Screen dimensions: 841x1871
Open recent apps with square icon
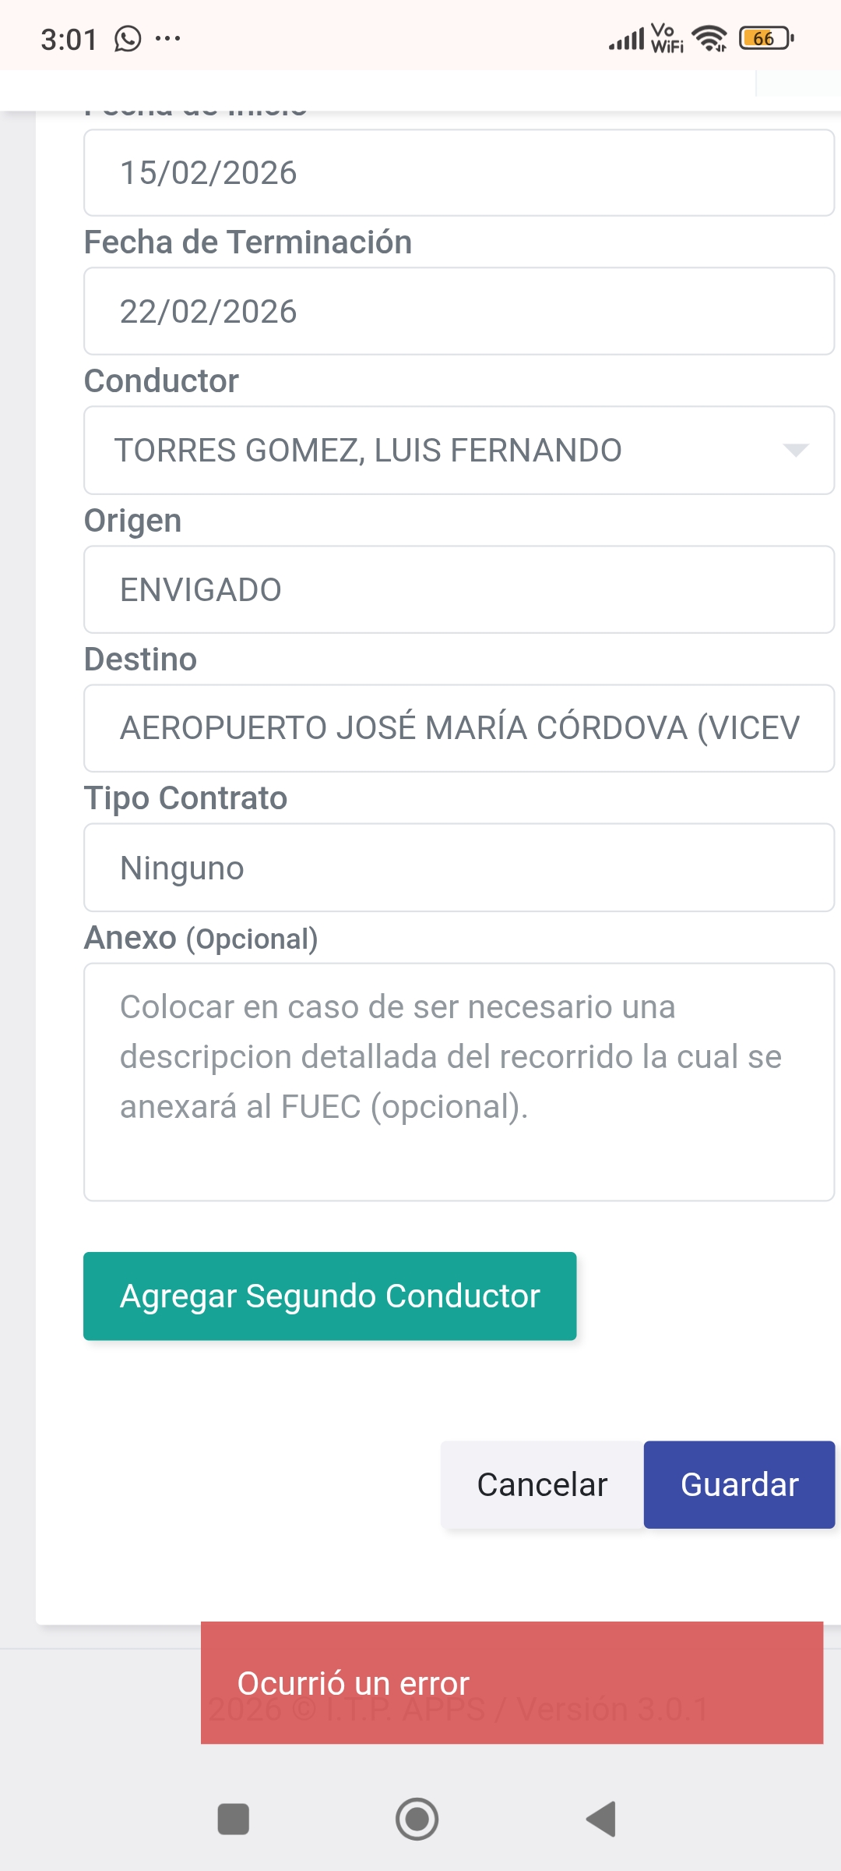click(x=233, y=1820)
